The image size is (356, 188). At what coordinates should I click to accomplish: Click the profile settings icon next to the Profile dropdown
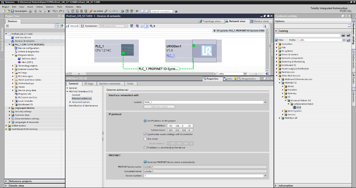[x=348, y=40]
